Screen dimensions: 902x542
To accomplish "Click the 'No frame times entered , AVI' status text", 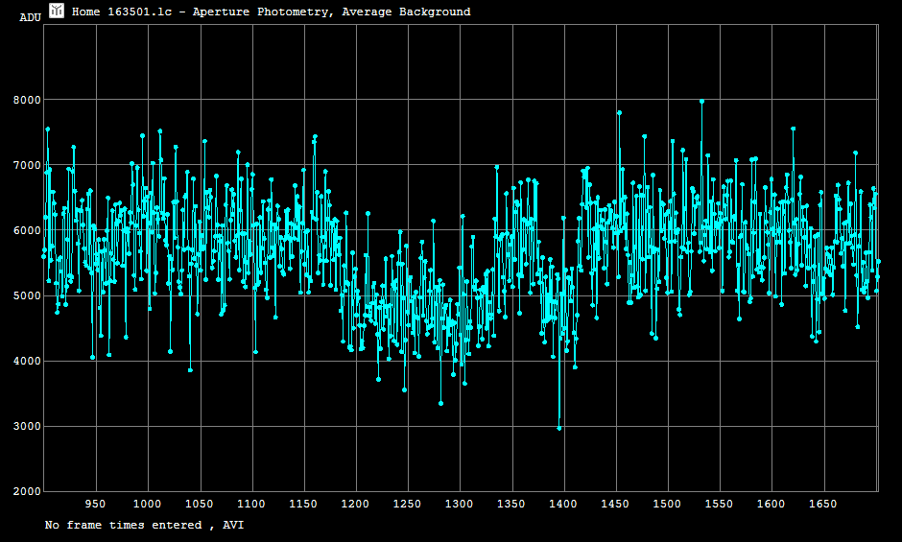I will click(x=144, y=525).
